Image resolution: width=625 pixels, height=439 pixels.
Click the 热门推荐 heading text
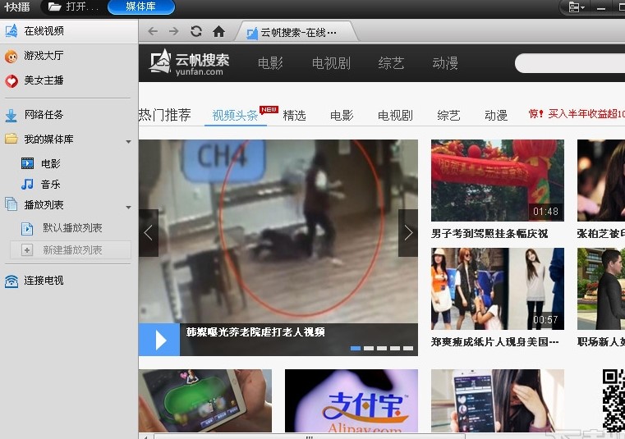(x=164, y=115)
